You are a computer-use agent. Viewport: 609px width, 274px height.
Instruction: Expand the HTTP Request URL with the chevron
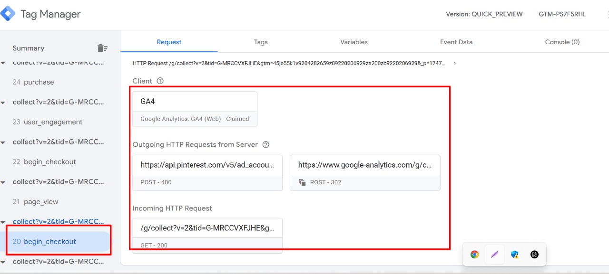pos(455,63)
